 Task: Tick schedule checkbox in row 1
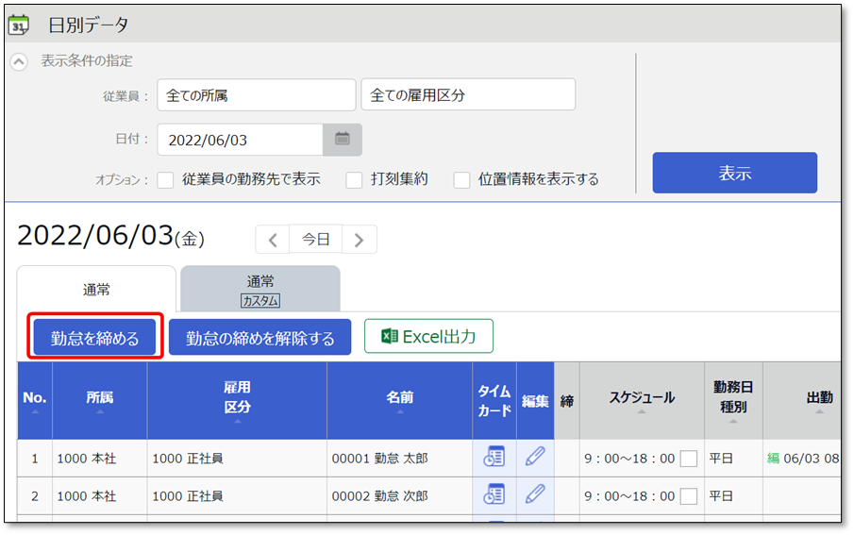pyautogui.click(x=689, y=459)
